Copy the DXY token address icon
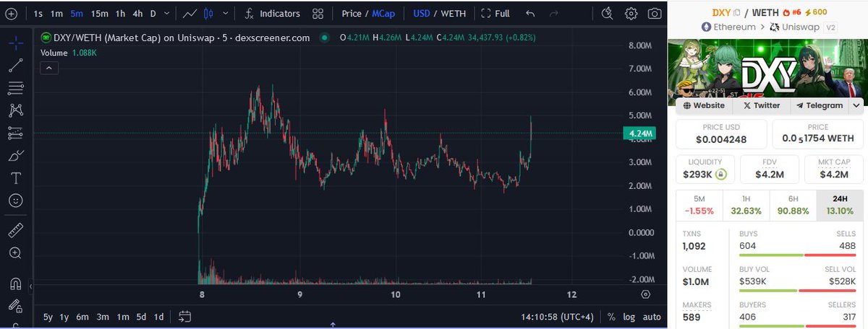 point(737,12)
